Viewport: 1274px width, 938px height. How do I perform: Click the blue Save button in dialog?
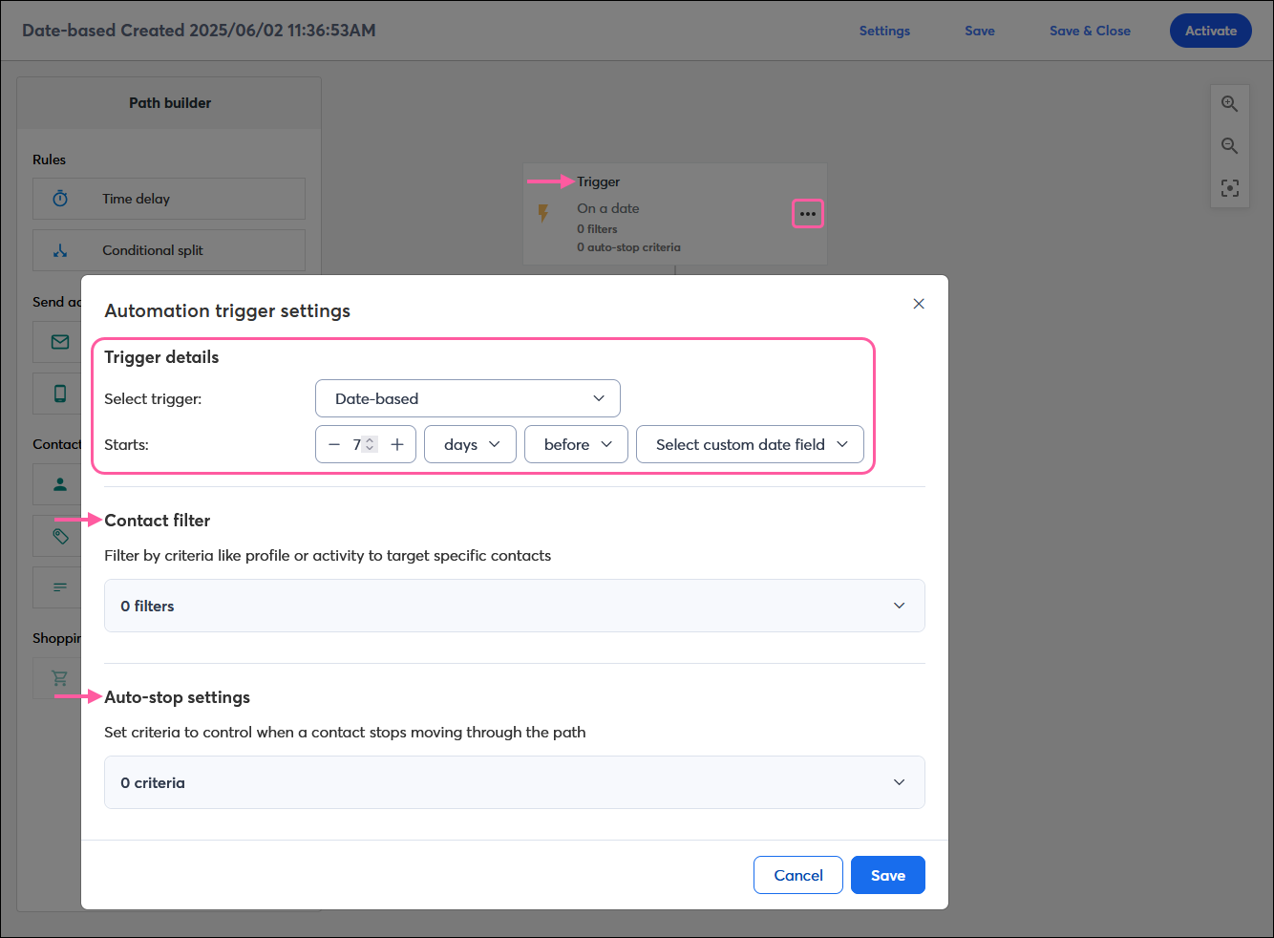888,875
